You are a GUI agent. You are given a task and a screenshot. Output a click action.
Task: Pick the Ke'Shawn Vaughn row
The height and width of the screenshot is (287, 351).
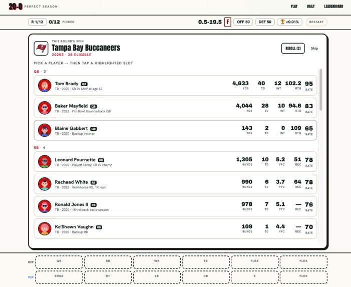(x=175, y=229)
